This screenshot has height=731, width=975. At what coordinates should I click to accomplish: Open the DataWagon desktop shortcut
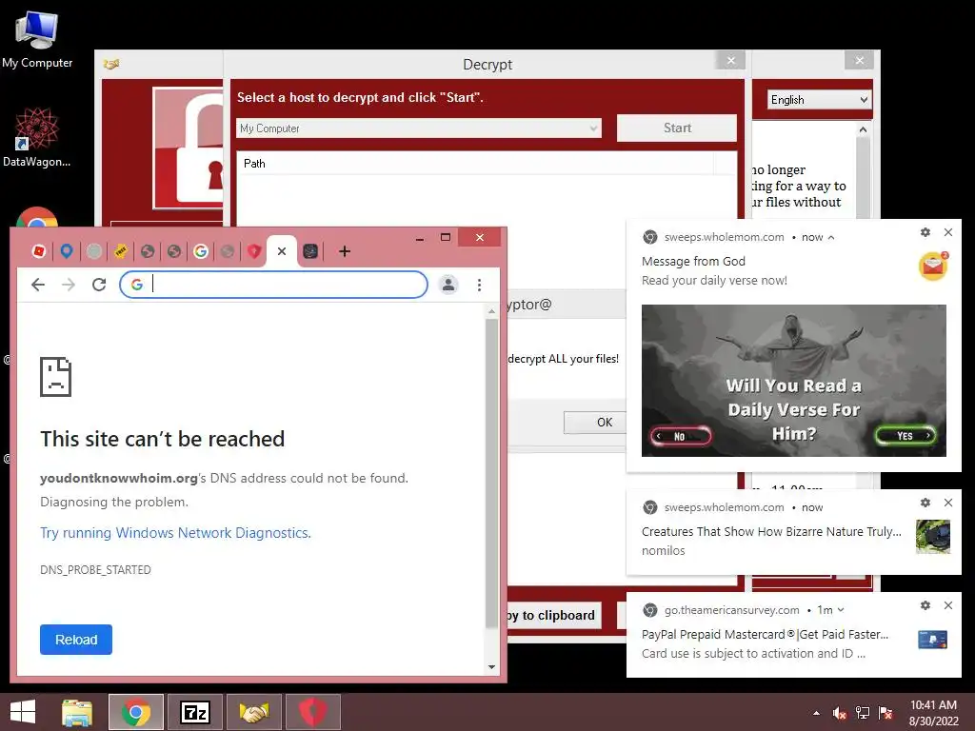coord(37,138)
